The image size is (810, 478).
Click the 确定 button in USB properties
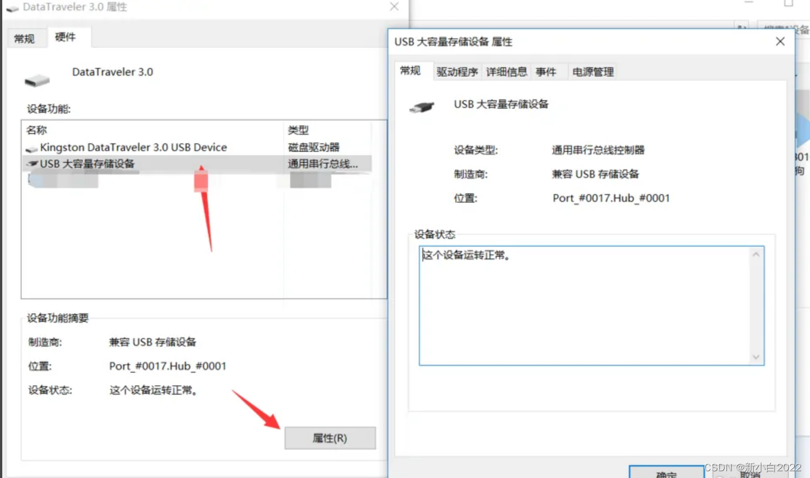667,473
